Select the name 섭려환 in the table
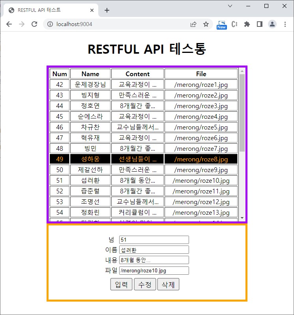 point(90,180)
